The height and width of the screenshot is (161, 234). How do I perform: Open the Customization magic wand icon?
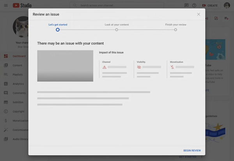click(6, 130)
